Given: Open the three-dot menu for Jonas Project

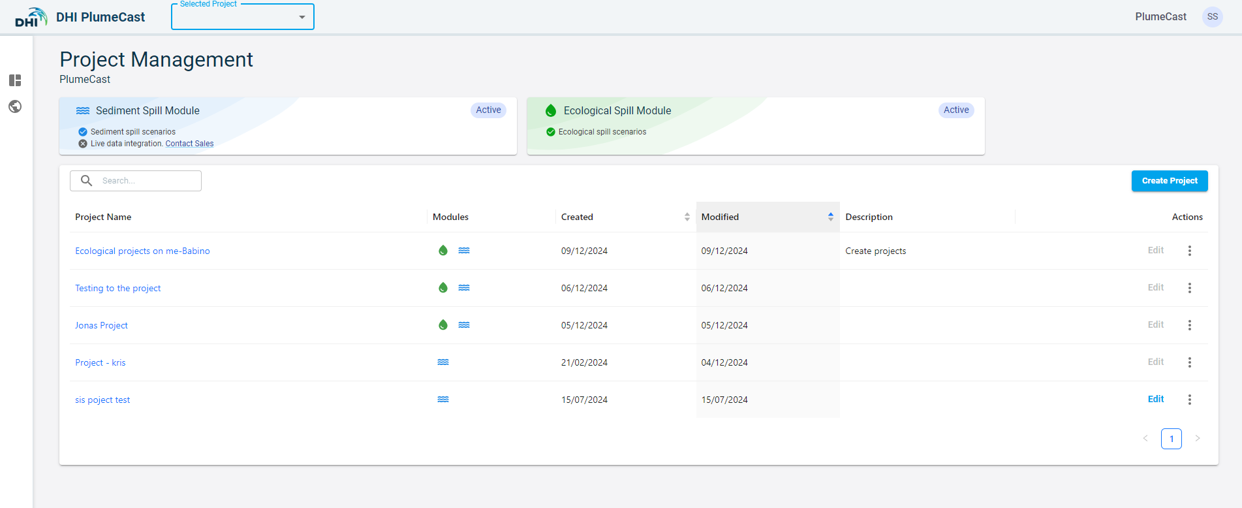Looking at the screenshot, I should [x=1189, y=325].
